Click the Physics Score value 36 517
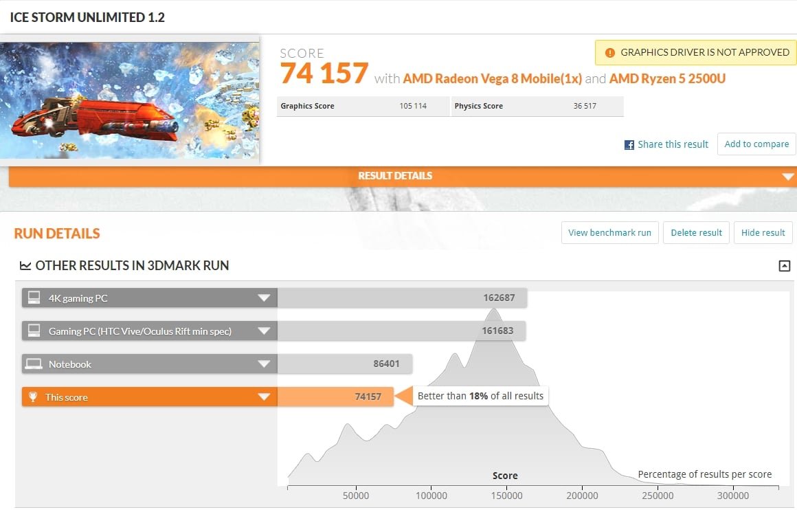Viewport: 797px width, 510px height. point(585,107)
